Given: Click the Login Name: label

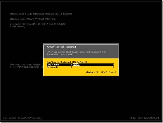Looking at the screenshot, I should 53,65.
